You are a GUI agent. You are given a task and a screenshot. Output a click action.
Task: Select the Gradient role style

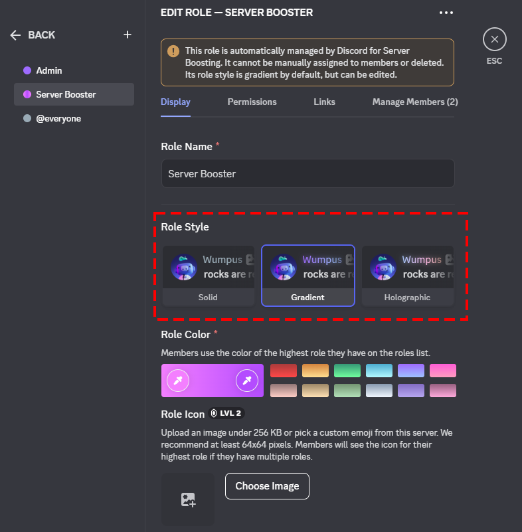pyautogui.click(x=307, y=275)
